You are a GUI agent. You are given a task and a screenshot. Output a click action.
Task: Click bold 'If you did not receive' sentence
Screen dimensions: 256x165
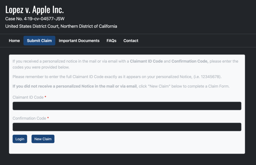pos(74,86)
